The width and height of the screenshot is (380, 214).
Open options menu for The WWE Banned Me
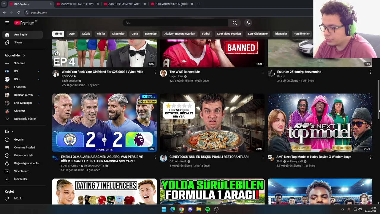(263, 72)
